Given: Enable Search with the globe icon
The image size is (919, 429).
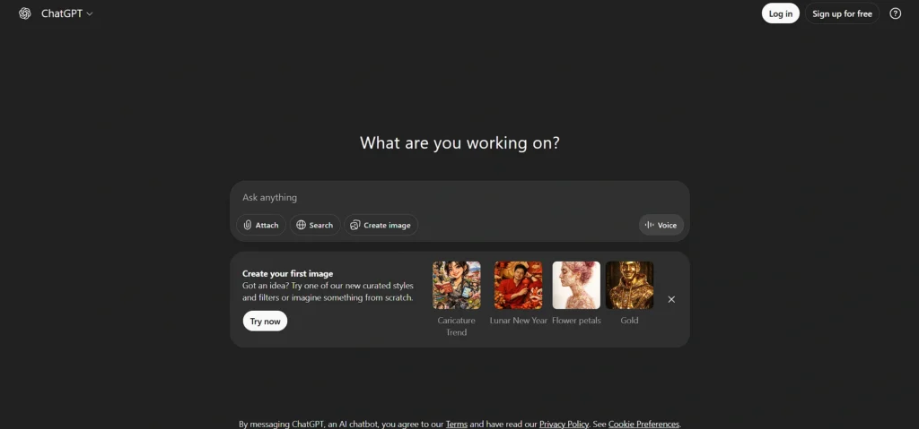Looking at the screenshot, I should [x=315, y=225].
